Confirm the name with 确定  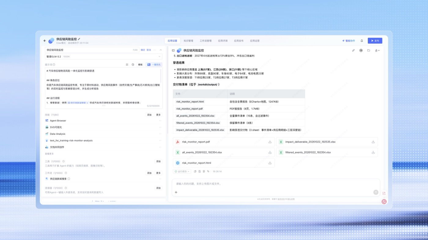point(143,50)
